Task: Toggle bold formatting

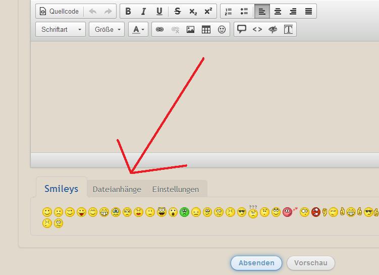Action: coord(128,11)
